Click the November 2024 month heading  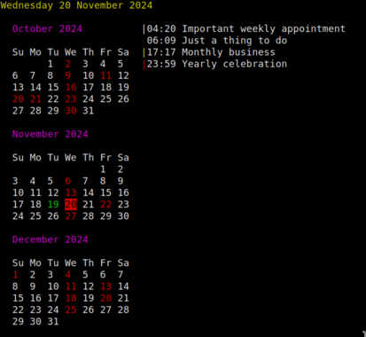[51, 134]
